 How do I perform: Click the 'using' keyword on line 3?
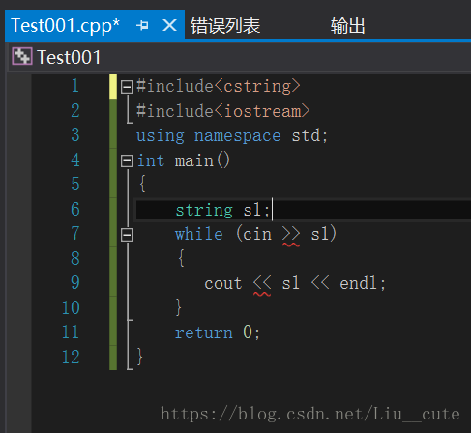pos(161,136)
